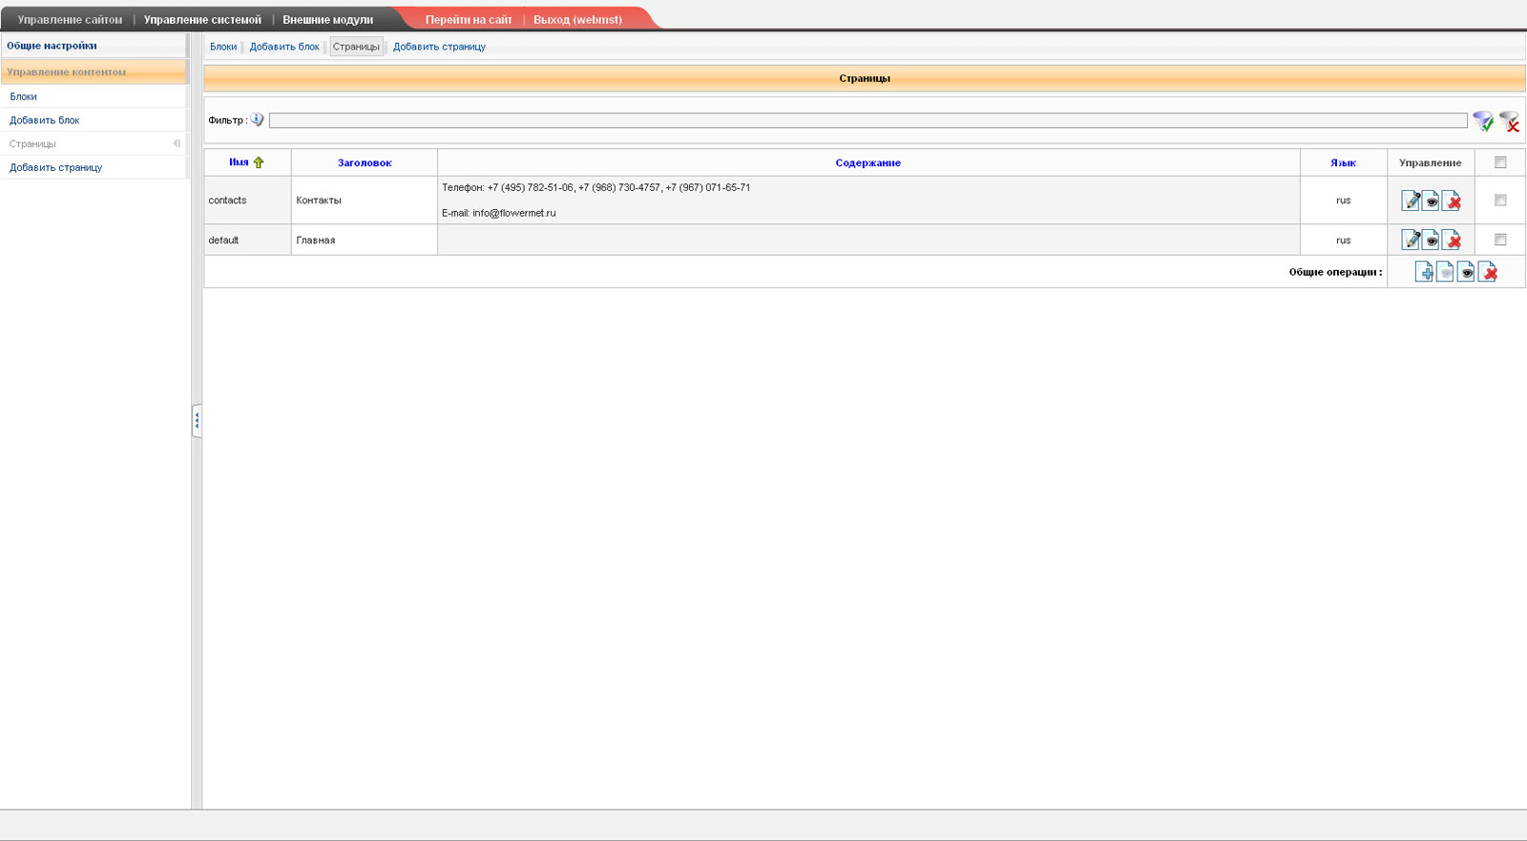
Task: Open Добавить страницу in the top toolbar
Action: (439, 47)
